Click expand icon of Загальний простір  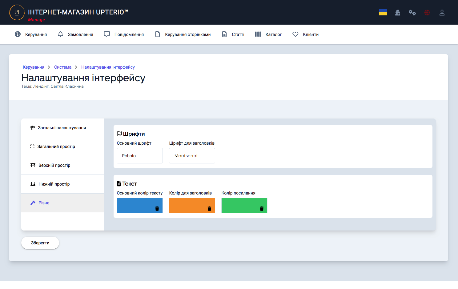32,147
